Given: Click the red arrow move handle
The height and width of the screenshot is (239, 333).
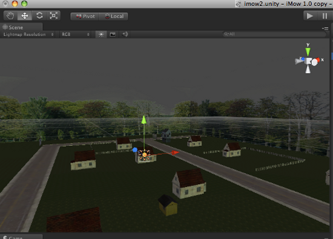Looking at the screenshot, I should [175, 152].
